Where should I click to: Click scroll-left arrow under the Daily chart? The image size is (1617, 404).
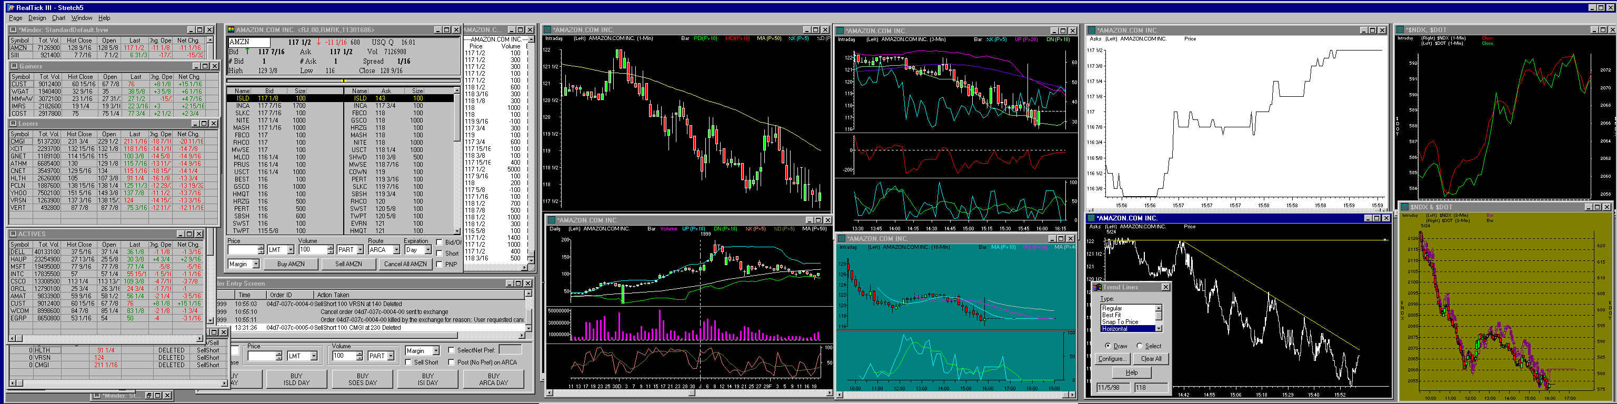550,393
